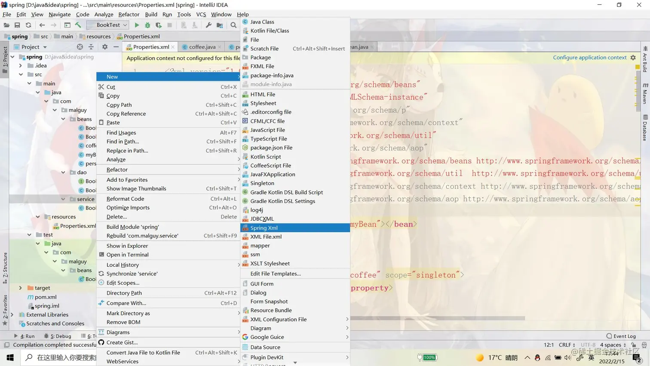This screenshot has width=650, height=366.
Task: Collapse the spring root folder
Action: pos(12,57)
